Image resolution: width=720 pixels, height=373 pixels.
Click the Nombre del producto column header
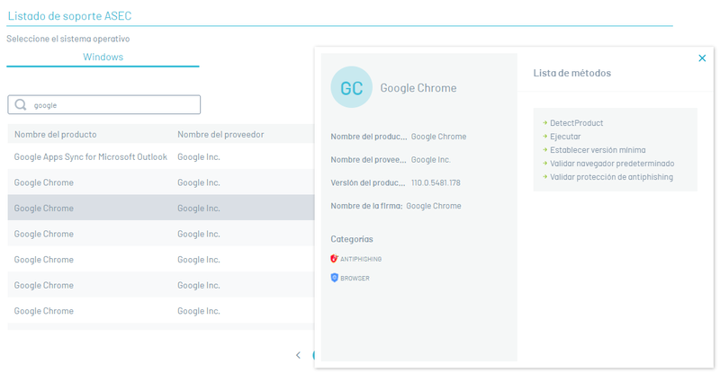(x=56, y=135)
